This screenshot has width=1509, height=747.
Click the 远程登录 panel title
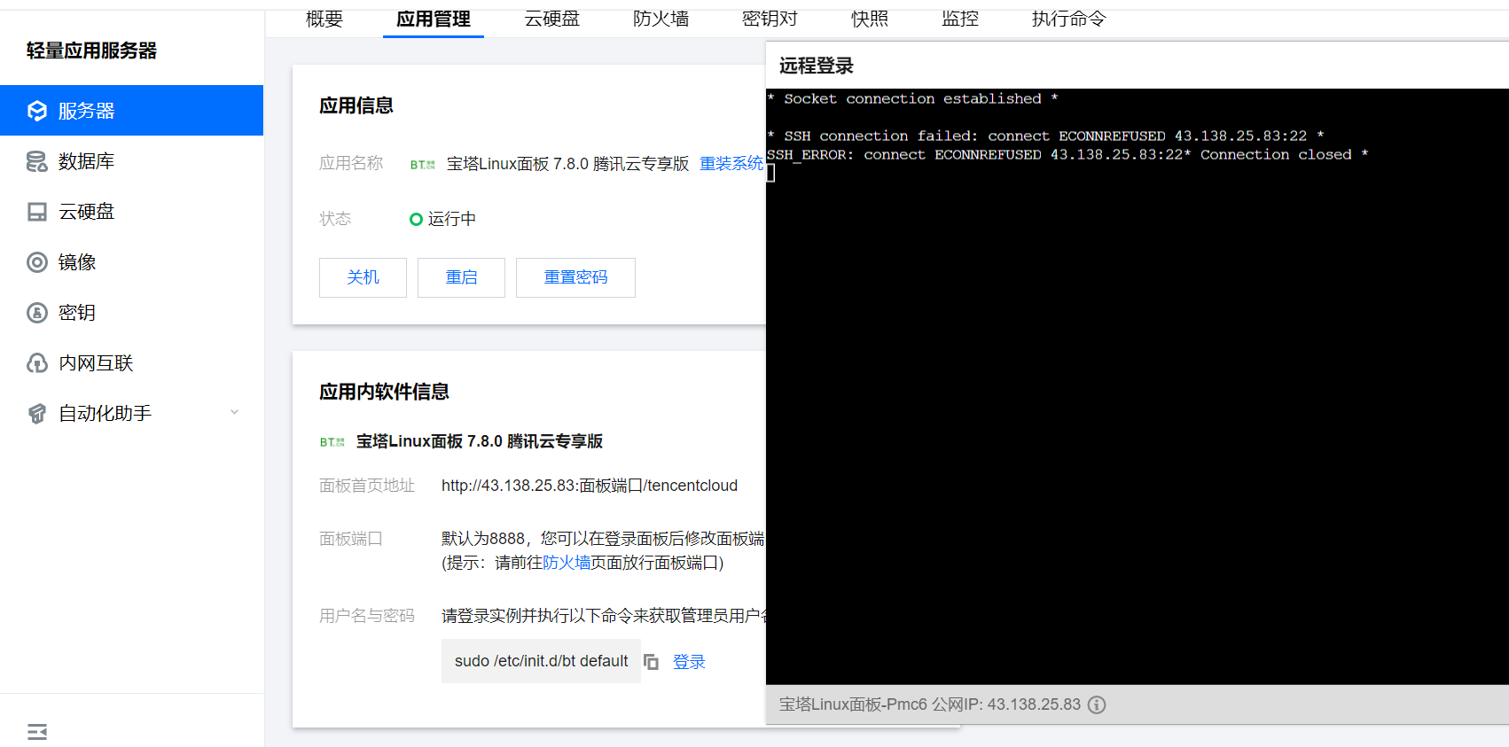pos(816,66)
